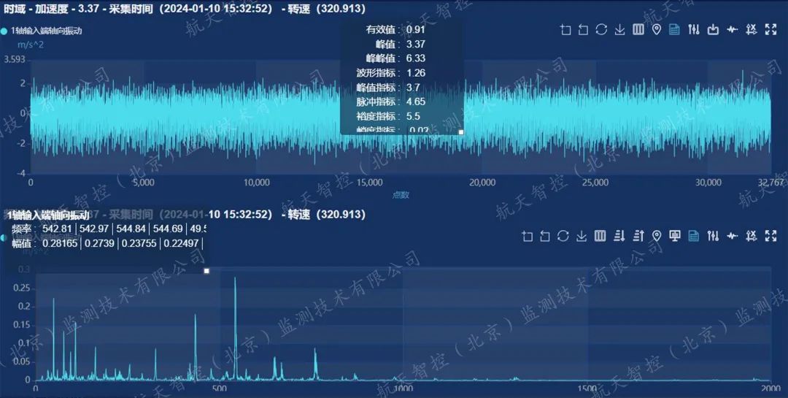Open the sliders settings icon in upper toolbar
This screenshot has width=788, height=398.
(694, 29)
